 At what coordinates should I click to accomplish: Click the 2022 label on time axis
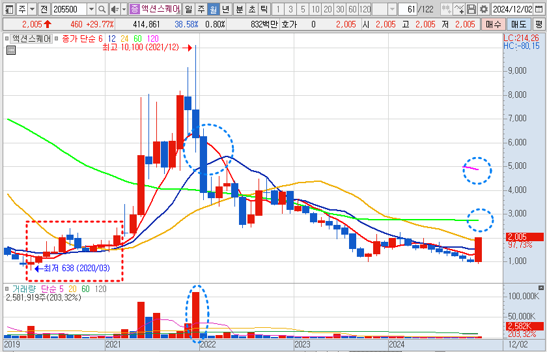(x=208, y=344)
